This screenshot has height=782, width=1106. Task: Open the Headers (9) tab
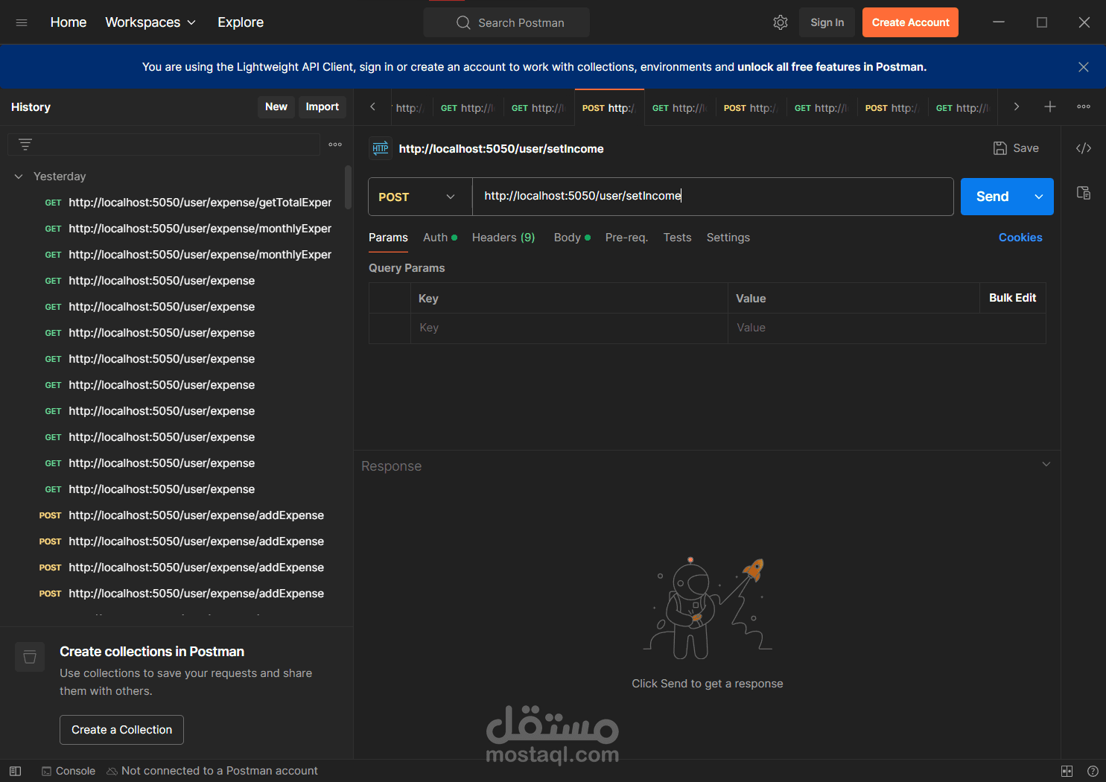503,238
